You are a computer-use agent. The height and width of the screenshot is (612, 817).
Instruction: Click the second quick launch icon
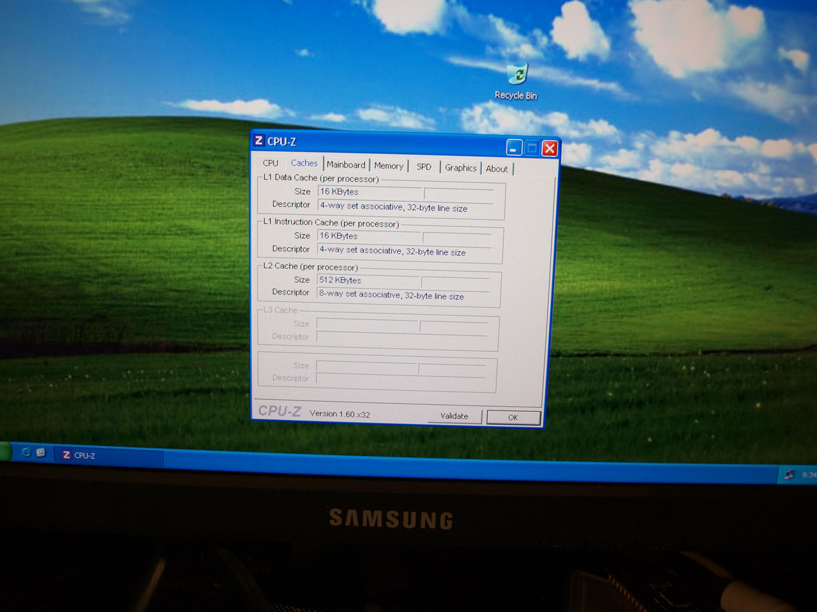pos(41,453)
